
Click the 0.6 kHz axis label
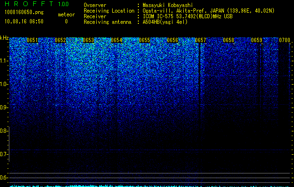coord(4,178)
